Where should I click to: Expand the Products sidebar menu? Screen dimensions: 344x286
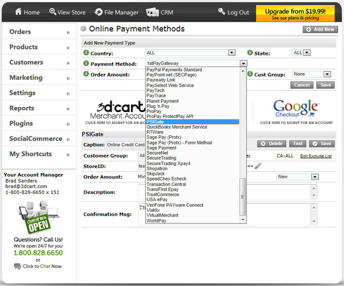point(39,47)
